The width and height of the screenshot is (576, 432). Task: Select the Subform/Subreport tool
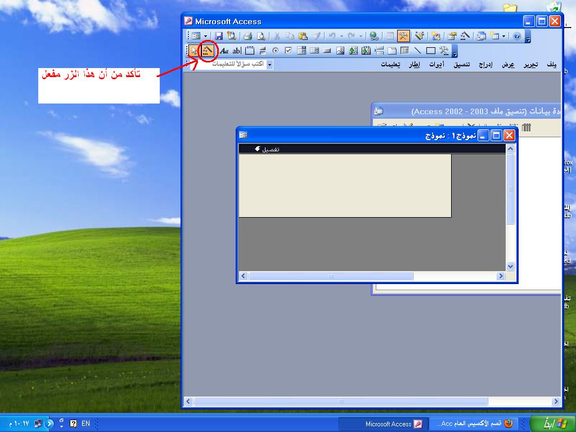tap(405, 51)
